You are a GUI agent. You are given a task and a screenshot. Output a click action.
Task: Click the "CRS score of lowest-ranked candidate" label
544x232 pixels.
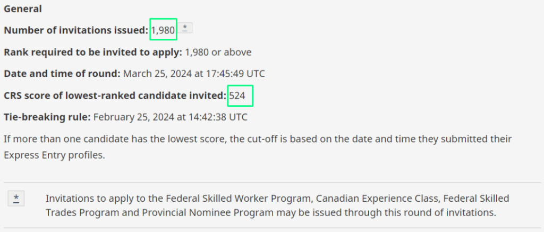coord(115,96)
